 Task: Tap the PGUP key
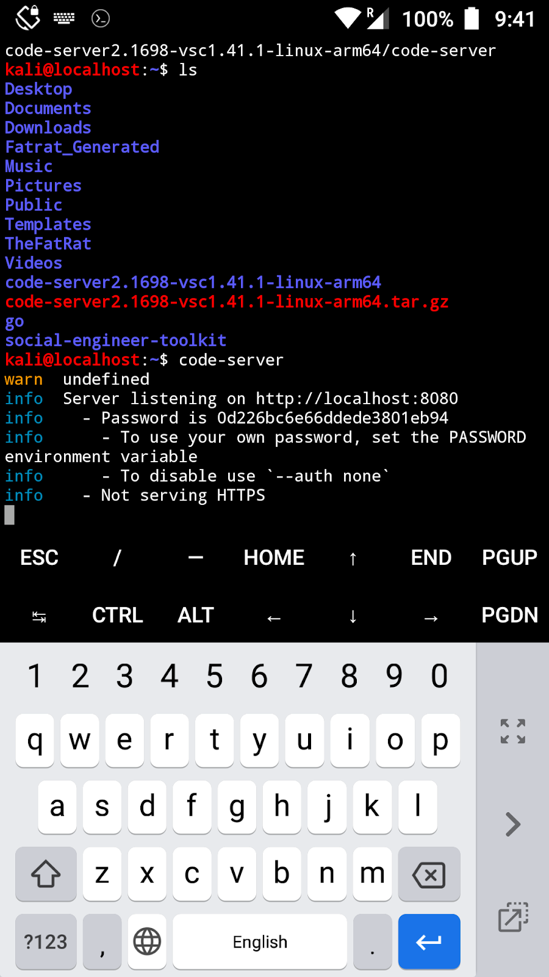click(509, 558)
